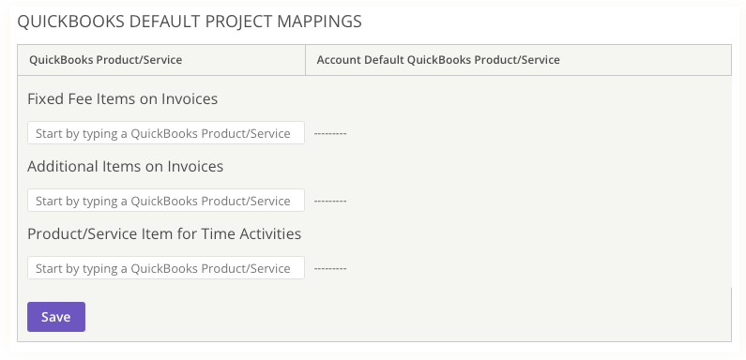
Task: Click the dashed default value beside Additional Items field
Action: (330, 202)
